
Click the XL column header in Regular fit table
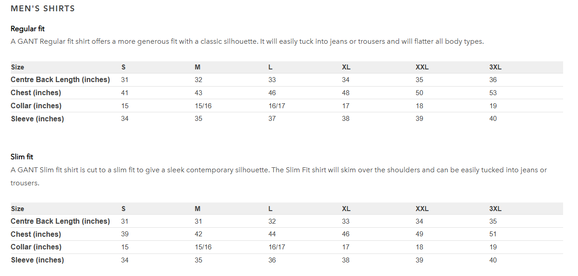pos(346,67)
